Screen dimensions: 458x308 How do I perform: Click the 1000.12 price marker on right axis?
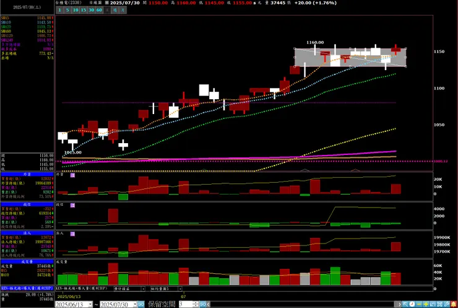point(441,161)
